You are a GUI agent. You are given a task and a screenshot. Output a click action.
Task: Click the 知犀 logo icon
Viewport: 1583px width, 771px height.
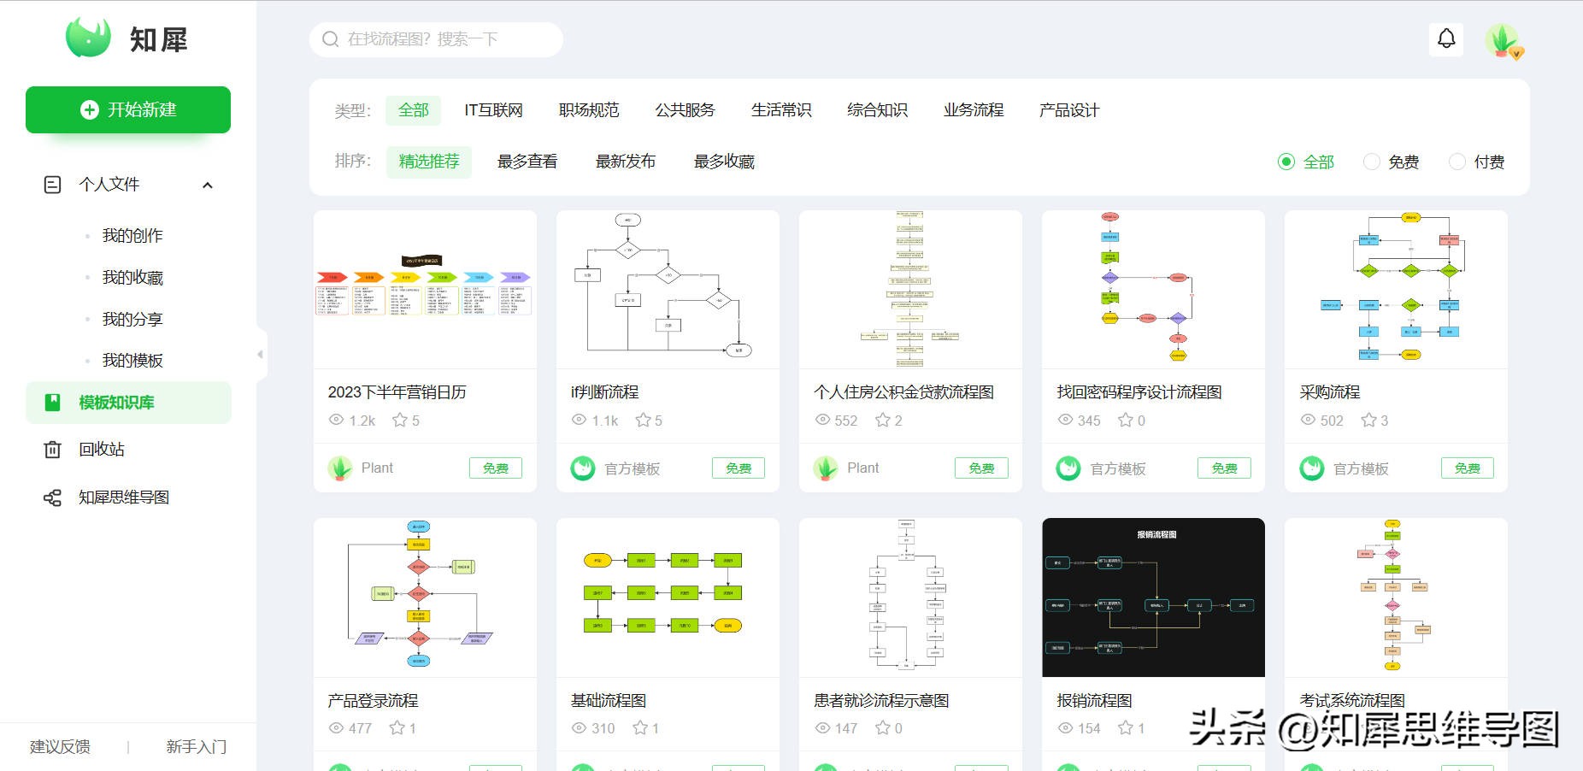89,38
